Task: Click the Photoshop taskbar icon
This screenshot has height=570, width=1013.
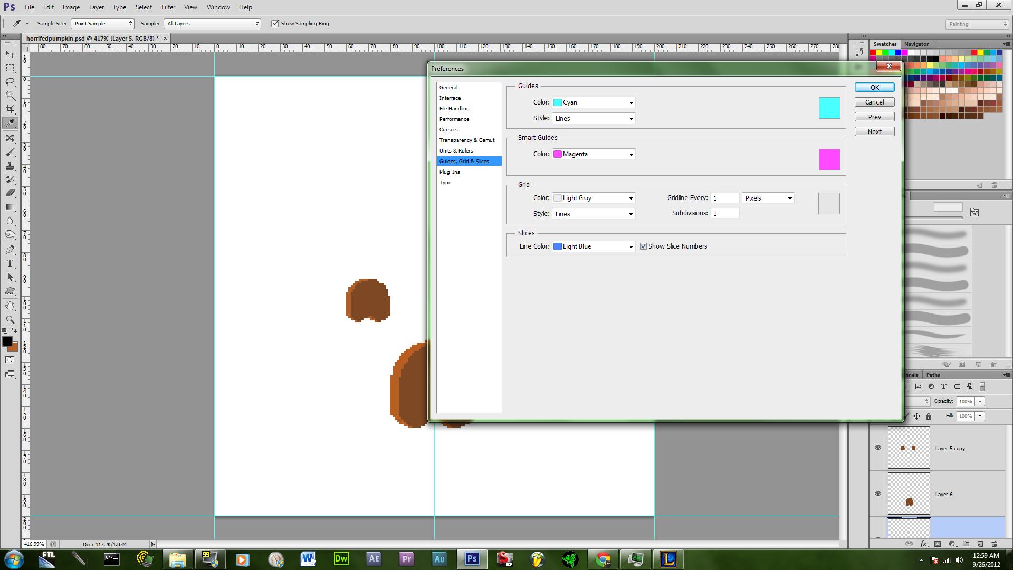Action: click(x=471, y=559)
